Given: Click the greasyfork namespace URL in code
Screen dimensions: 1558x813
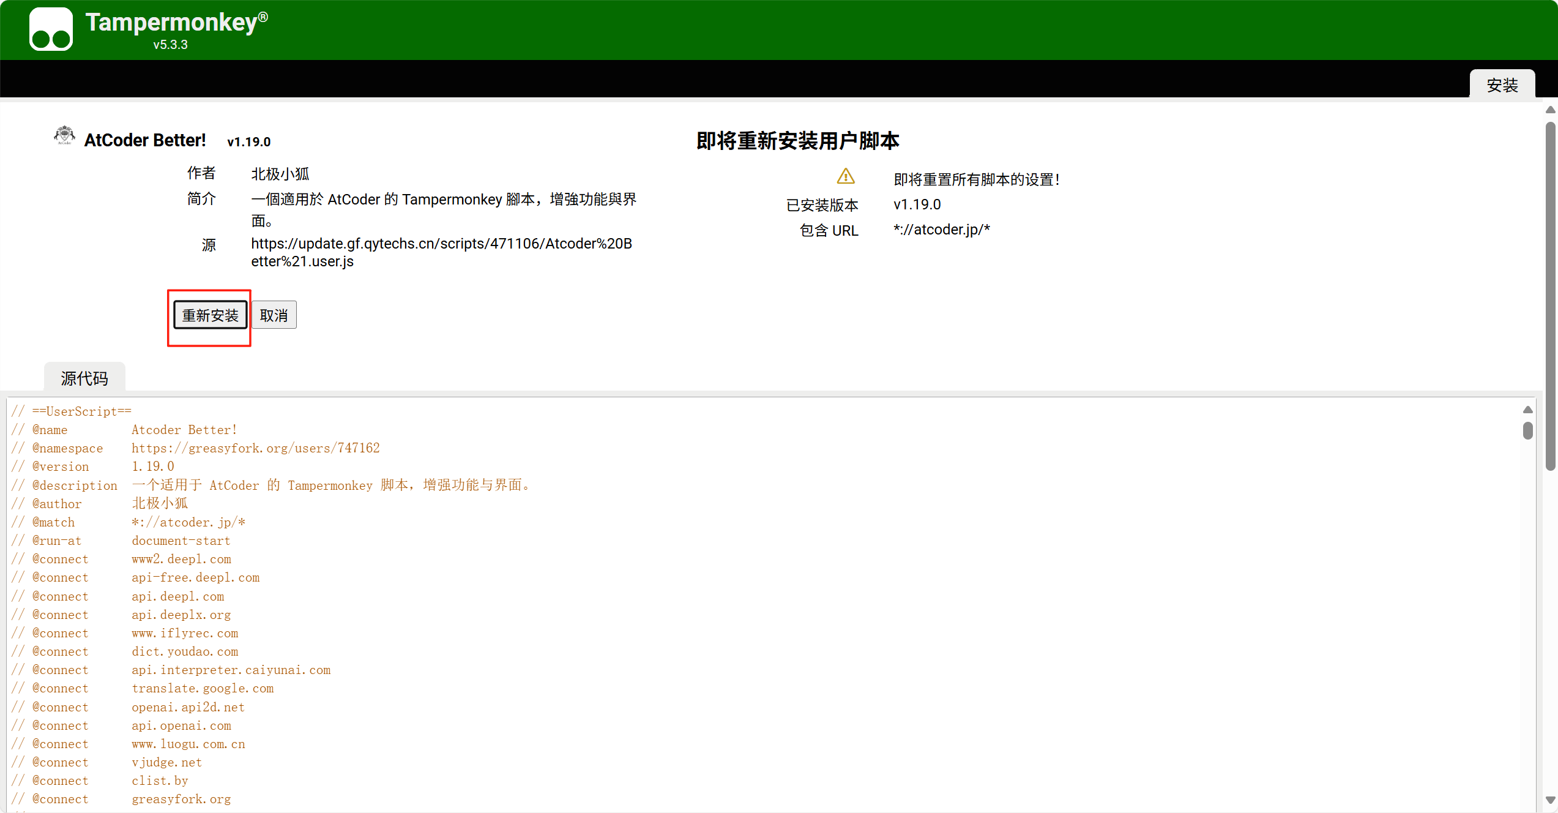Looking at the screenshot, I should click(x=255, y=448).
